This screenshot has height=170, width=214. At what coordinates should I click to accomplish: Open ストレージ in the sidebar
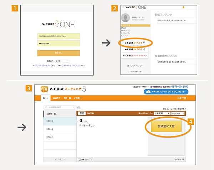coord(124,36)
